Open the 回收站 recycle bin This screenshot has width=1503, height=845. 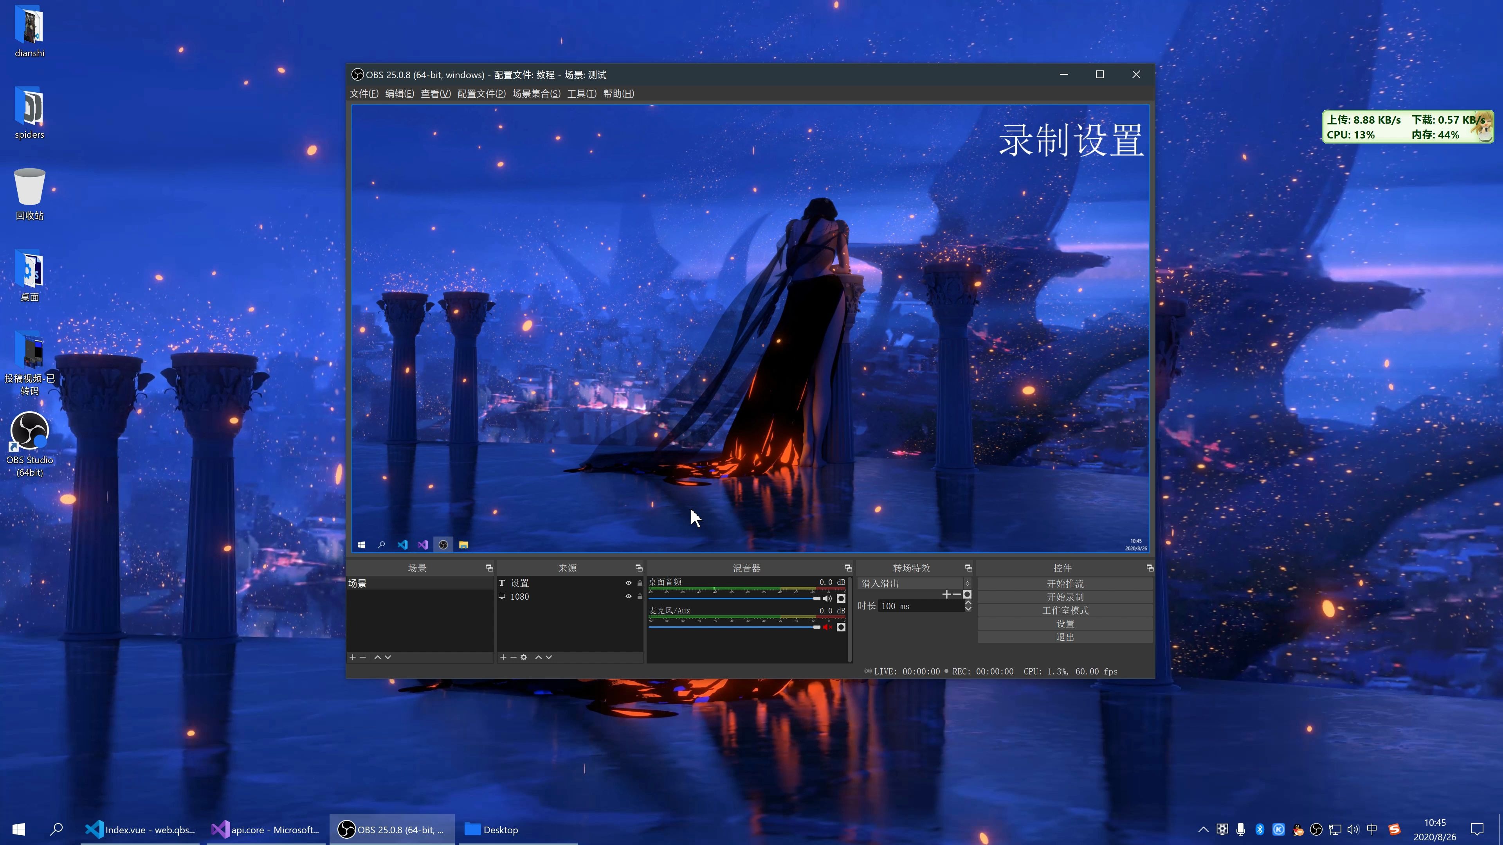[x=29, y=194]
